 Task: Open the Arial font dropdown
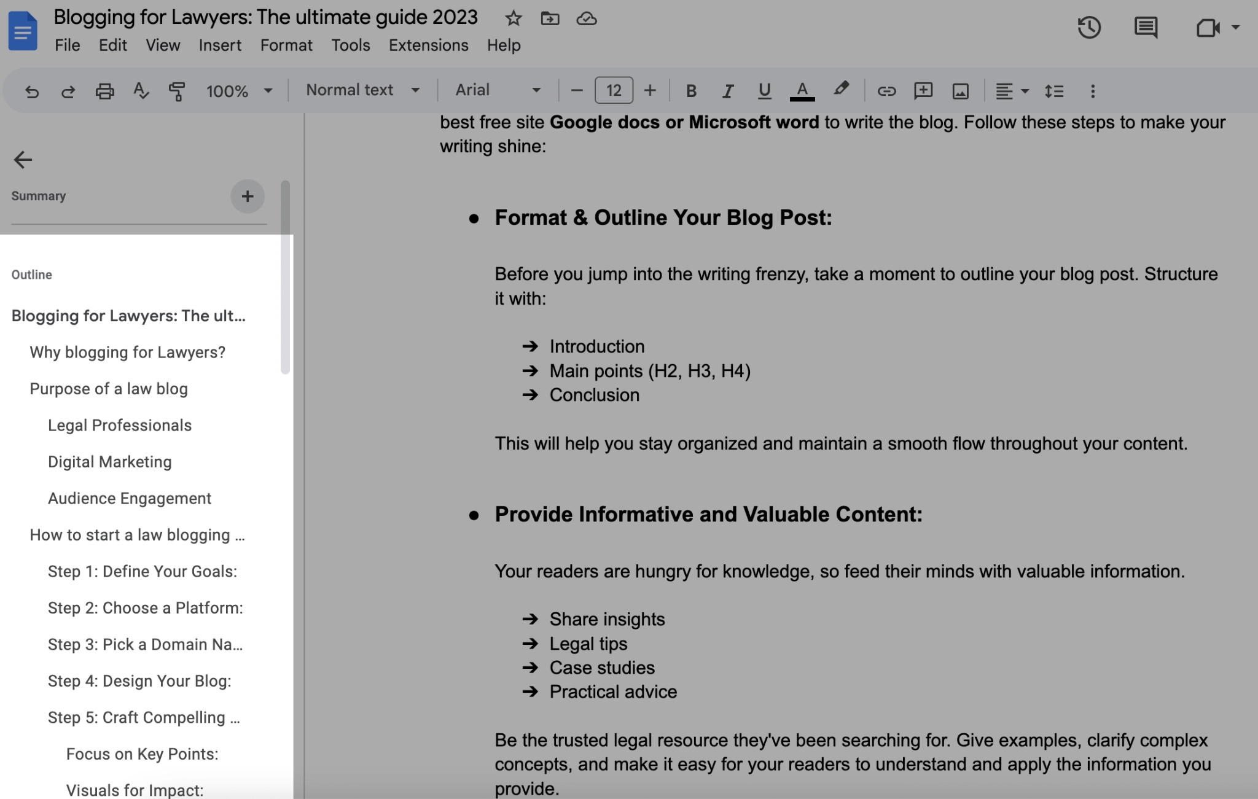[498, 90]
